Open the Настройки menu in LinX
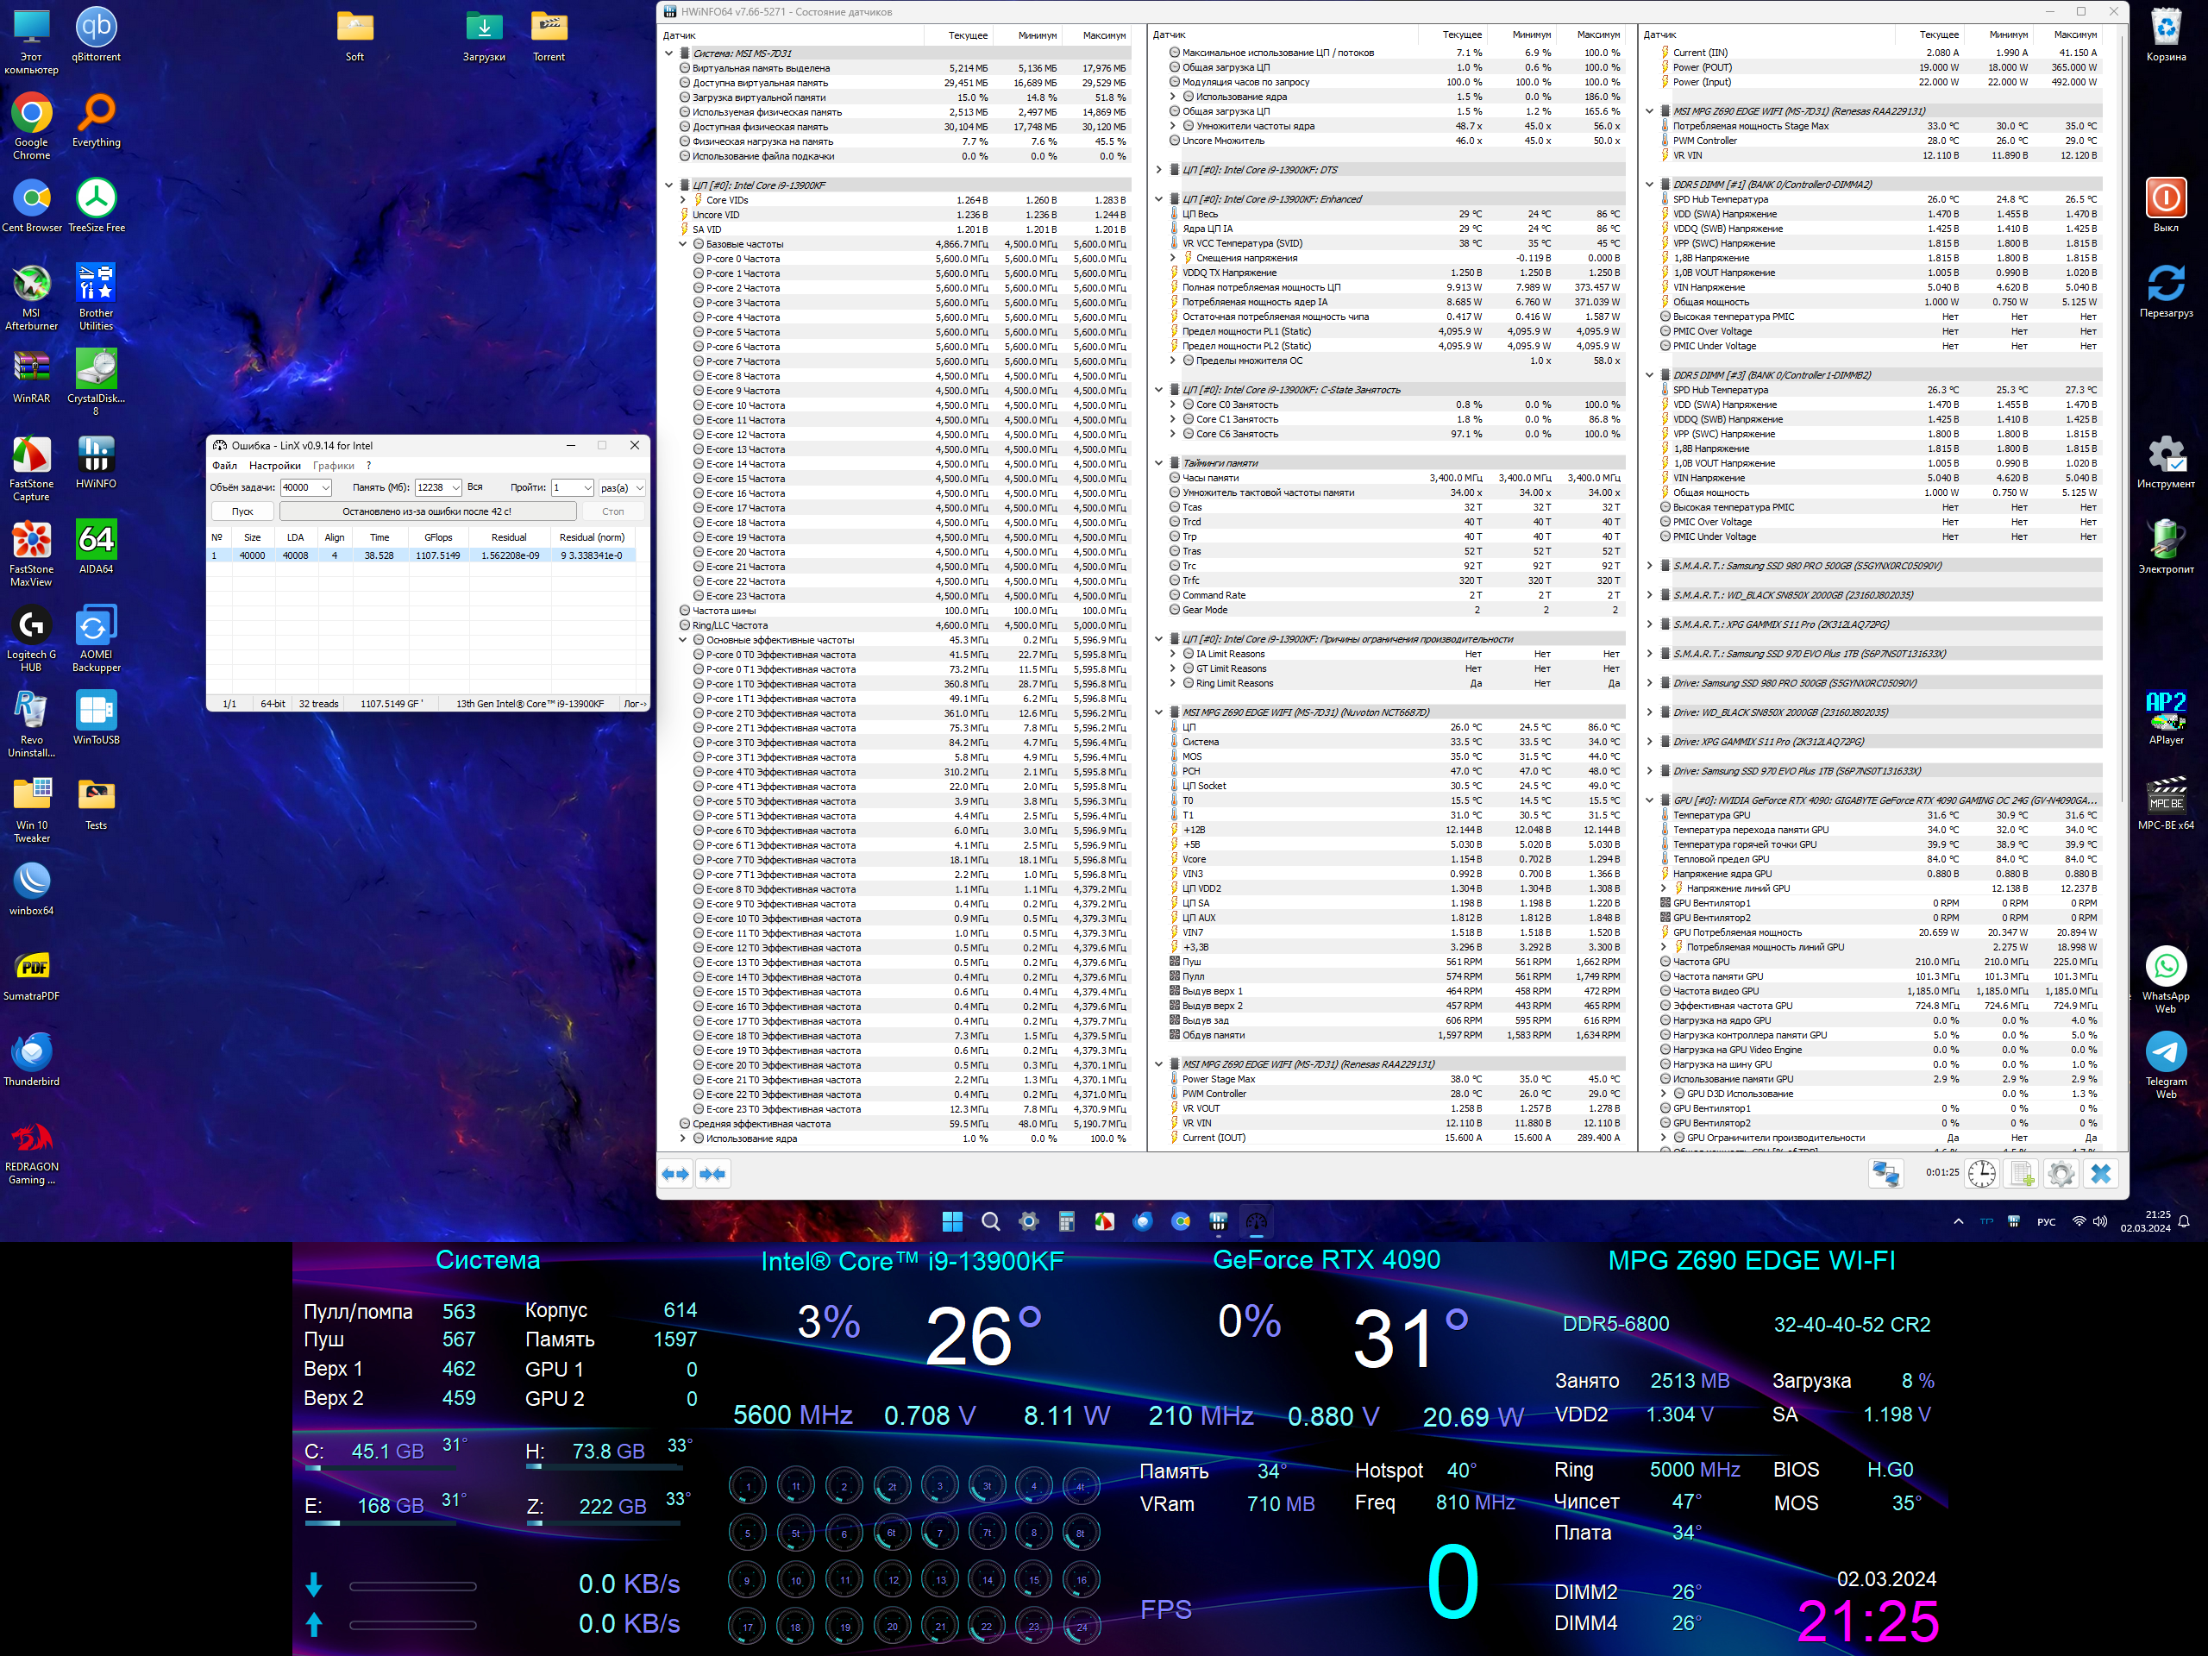 pyautogui.click(x=274, y=466)
